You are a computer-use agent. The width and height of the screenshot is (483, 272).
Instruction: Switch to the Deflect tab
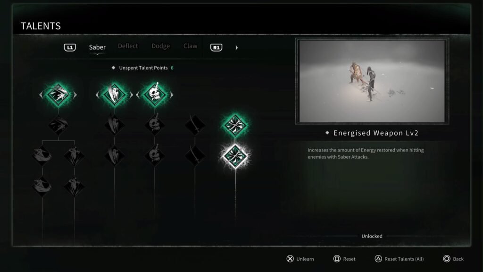(128, 46)
